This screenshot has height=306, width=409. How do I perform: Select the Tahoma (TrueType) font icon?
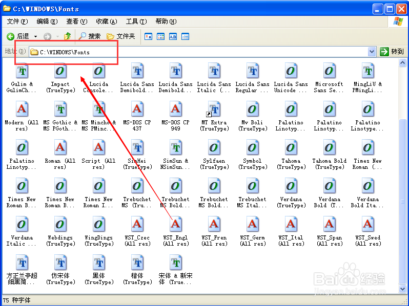click(291, 147)
